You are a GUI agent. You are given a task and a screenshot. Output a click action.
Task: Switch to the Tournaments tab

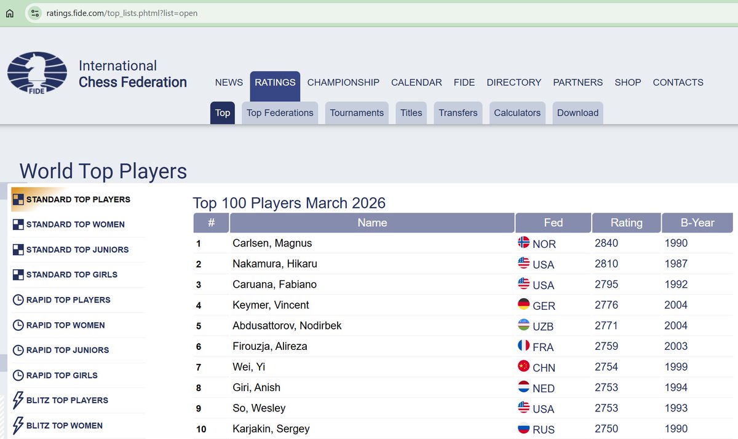tap(357, 113)
